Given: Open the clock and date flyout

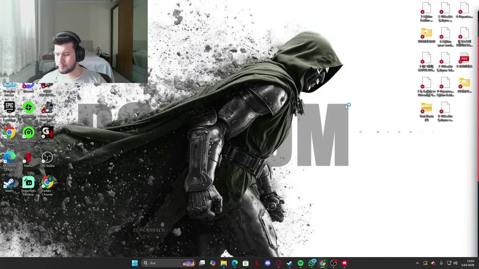Looking at the screenshot, I should pyautogui.click(x=468, y=263).
